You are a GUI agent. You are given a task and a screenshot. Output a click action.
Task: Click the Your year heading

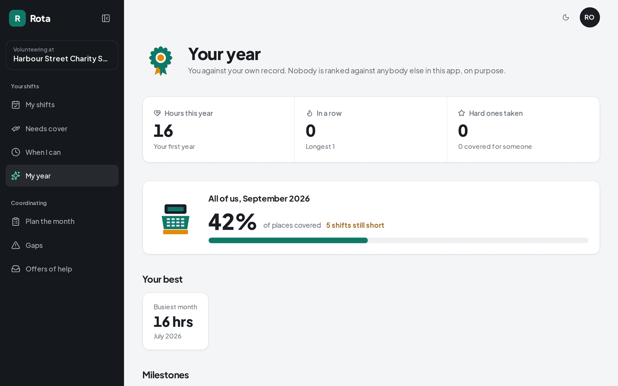tap(224, 54)
